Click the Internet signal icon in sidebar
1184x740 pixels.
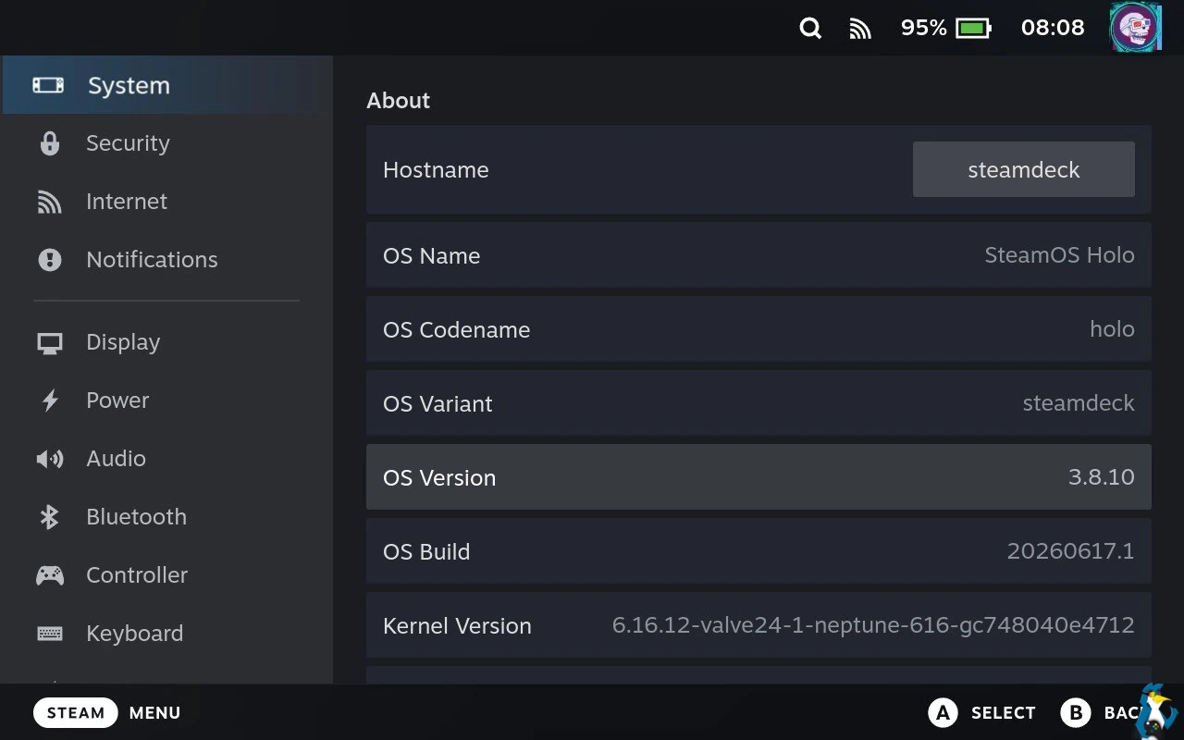pos(49,202)
